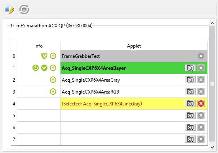
Task: Browse applet for selected LineGray row
Action: [x=190, y=103]
